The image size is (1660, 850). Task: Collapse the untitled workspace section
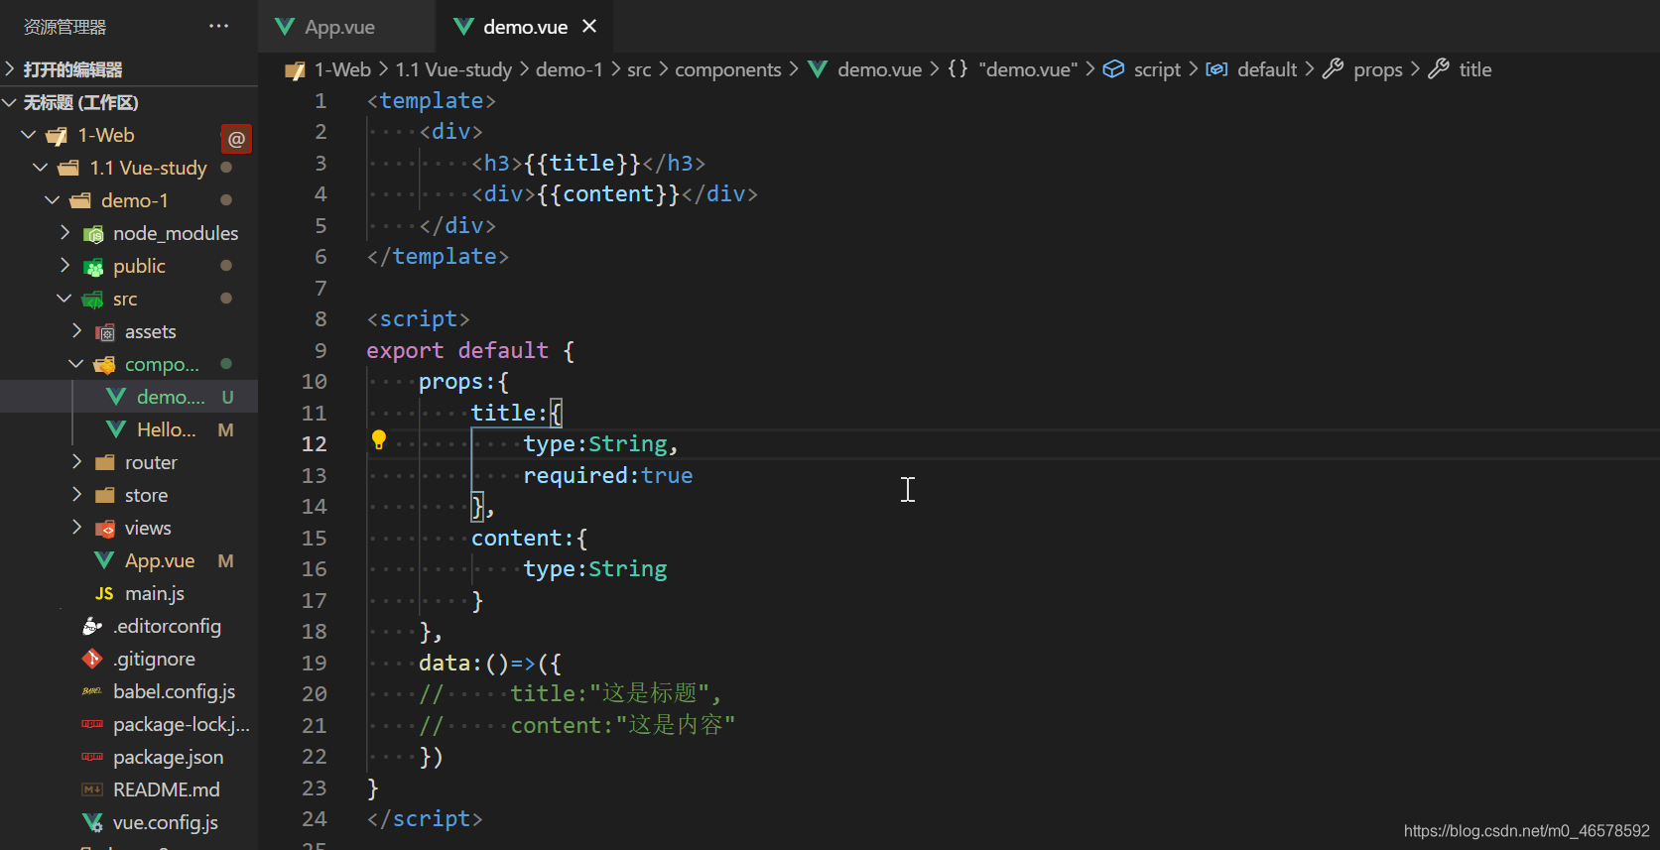point(10,102)
